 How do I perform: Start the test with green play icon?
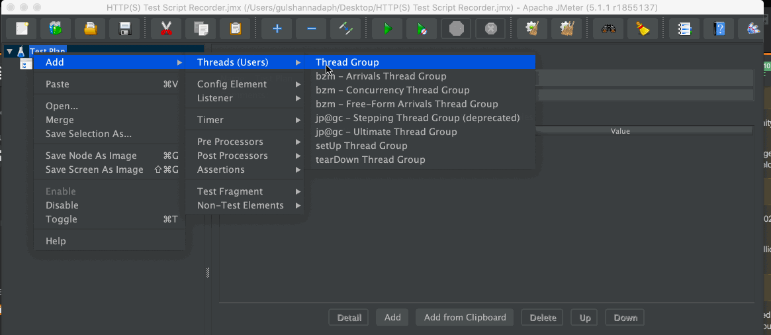tap(387, 28)
